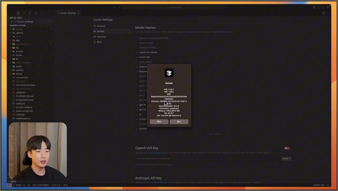Open the eslint.config.mjs file
This screenshot has height=191, width=338.
pos(25,111)
